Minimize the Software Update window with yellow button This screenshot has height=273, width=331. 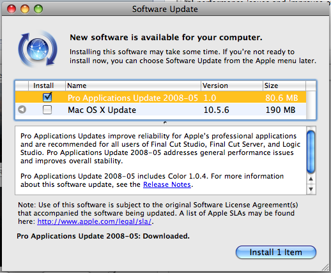pos(25,9)
